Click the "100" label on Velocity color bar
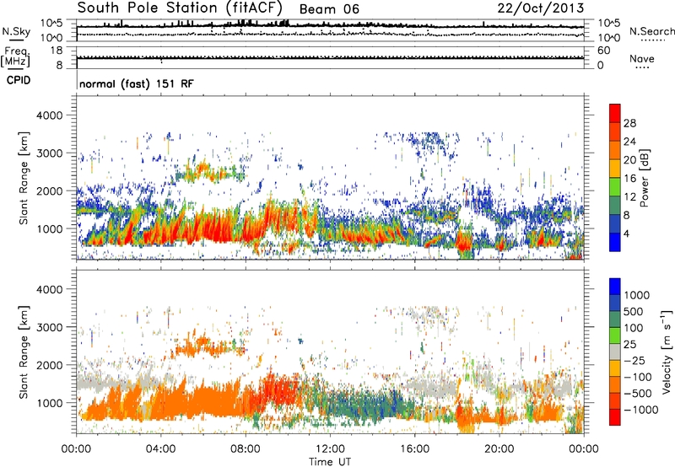 tap(634, 328)
